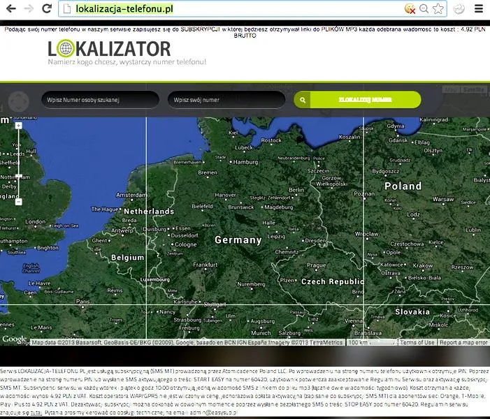Click the Czech Republic map label
This screenshot has width=490, height=419.
point(333,281)
